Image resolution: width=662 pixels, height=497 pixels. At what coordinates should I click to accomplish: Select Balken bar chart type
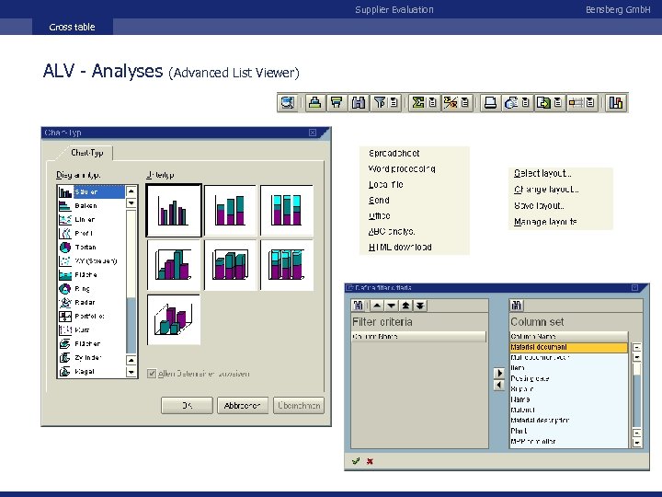point(91,206)
